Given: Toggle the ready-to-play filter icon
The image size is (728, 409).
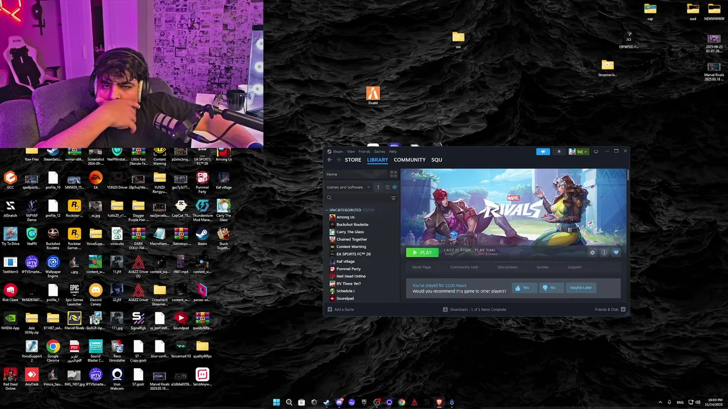Looking at the screenshot, I should pos(395,187).
